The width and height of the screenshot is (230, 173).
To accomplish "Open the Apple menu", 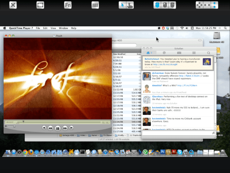I will [x=5, y=28].
